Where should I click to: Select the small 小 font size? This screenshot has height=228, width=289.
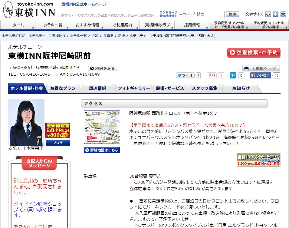coord(268,14)
